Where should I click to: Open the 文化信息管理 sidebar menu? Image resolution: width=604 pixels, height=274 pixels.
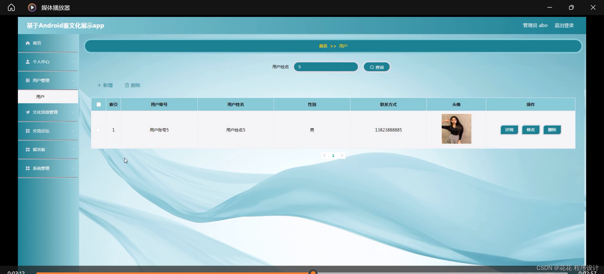(48, 112)
